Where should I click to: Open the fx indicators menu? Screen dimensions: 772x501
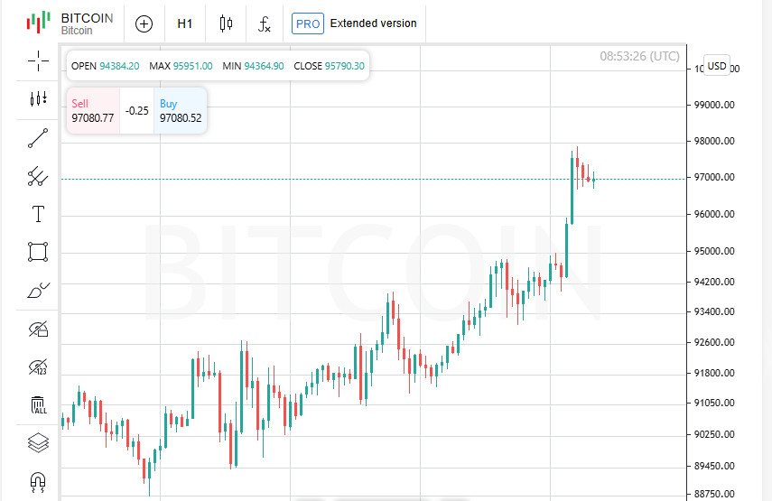tap(264, 23)
